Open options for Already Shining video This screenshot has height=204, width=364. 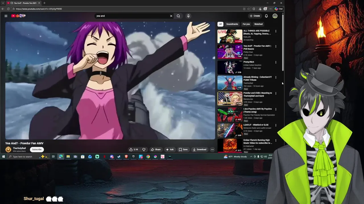pyautogui.click(x=276, y=77)
